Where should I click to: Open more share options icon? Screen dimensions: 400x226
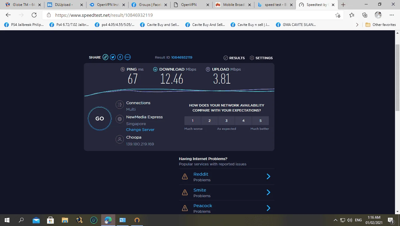pyautogui.click(x=128, y=57)
